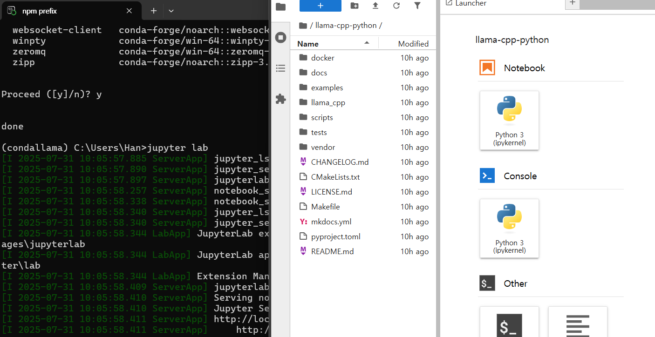Select the CMakeLists.txt file

tap(363, 177)
